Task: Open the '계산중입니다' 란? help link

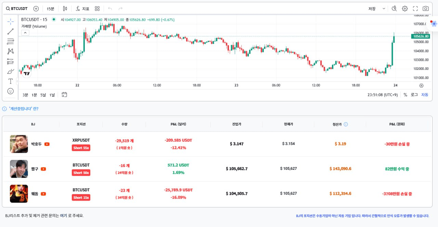Action: [x=24, y=109]
